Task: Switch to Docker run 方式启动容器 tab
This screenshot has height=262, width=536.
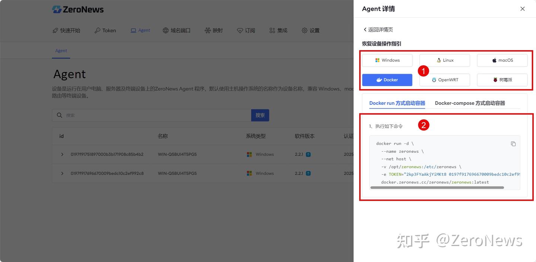Action: 397,103
